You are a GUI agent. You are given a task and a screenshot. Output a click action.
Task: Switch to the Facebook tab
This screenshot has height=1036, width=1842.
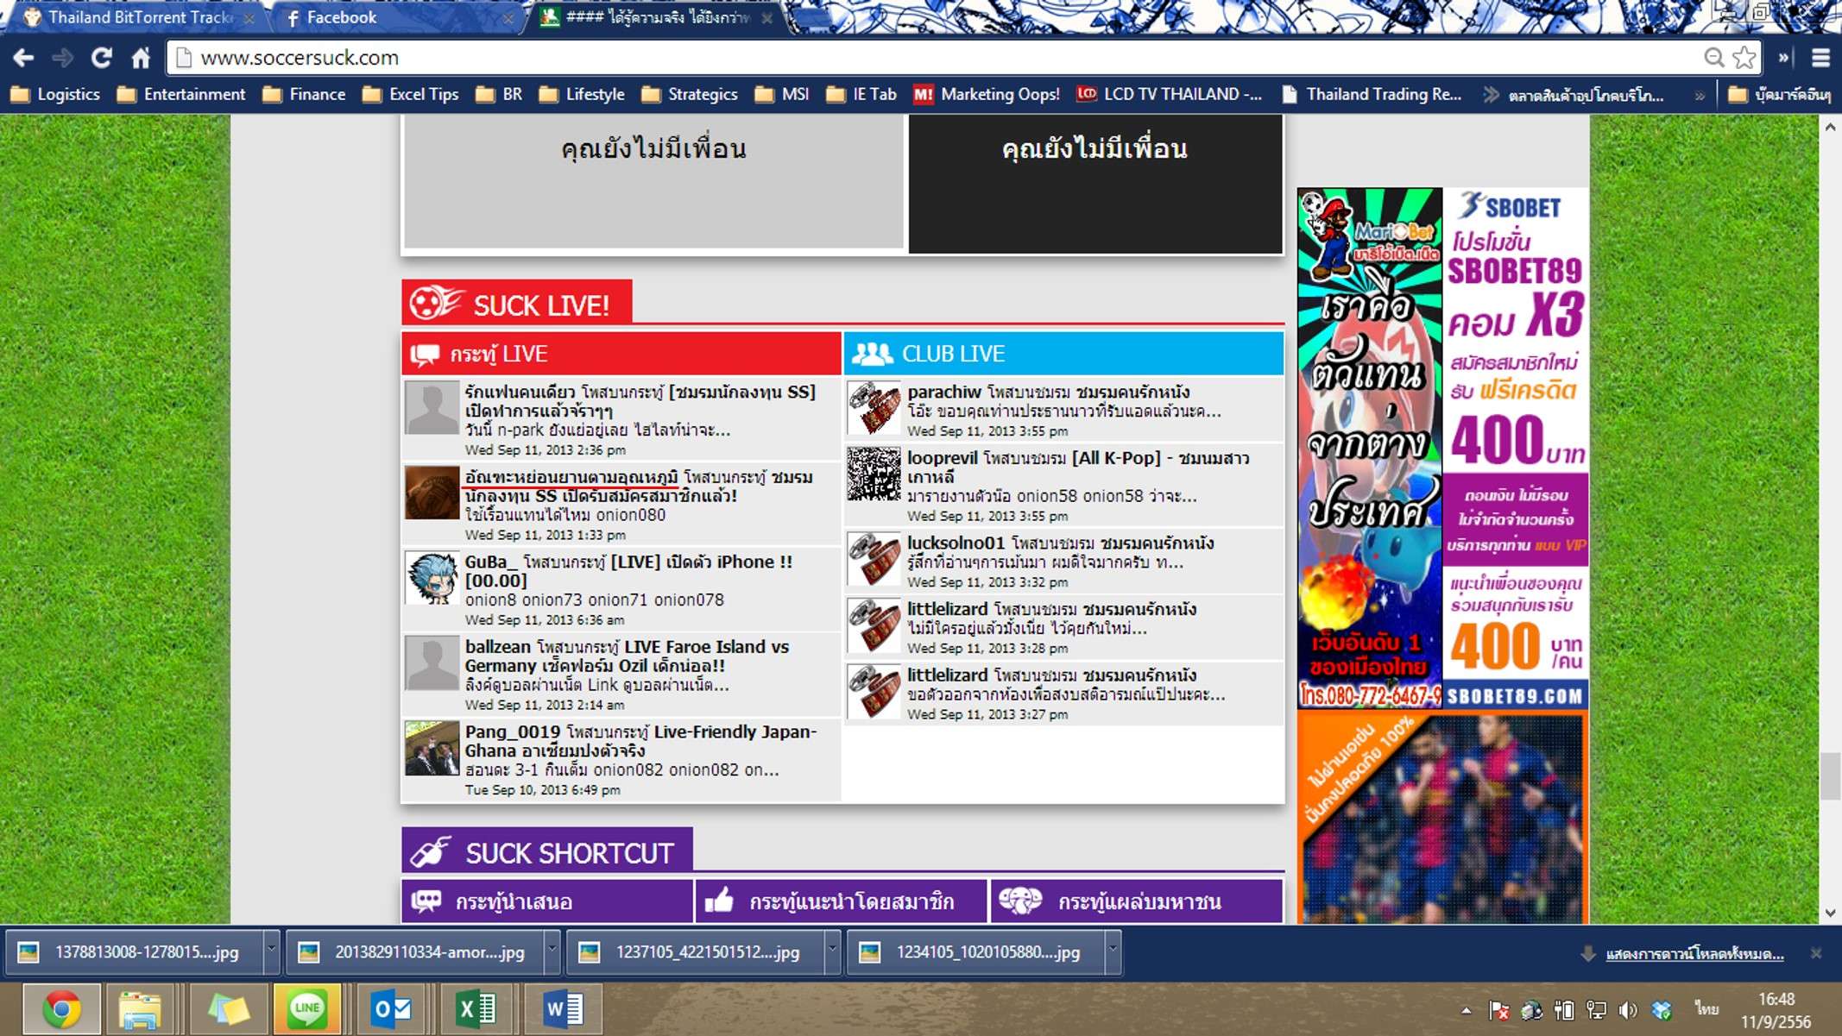coord(341,17)
